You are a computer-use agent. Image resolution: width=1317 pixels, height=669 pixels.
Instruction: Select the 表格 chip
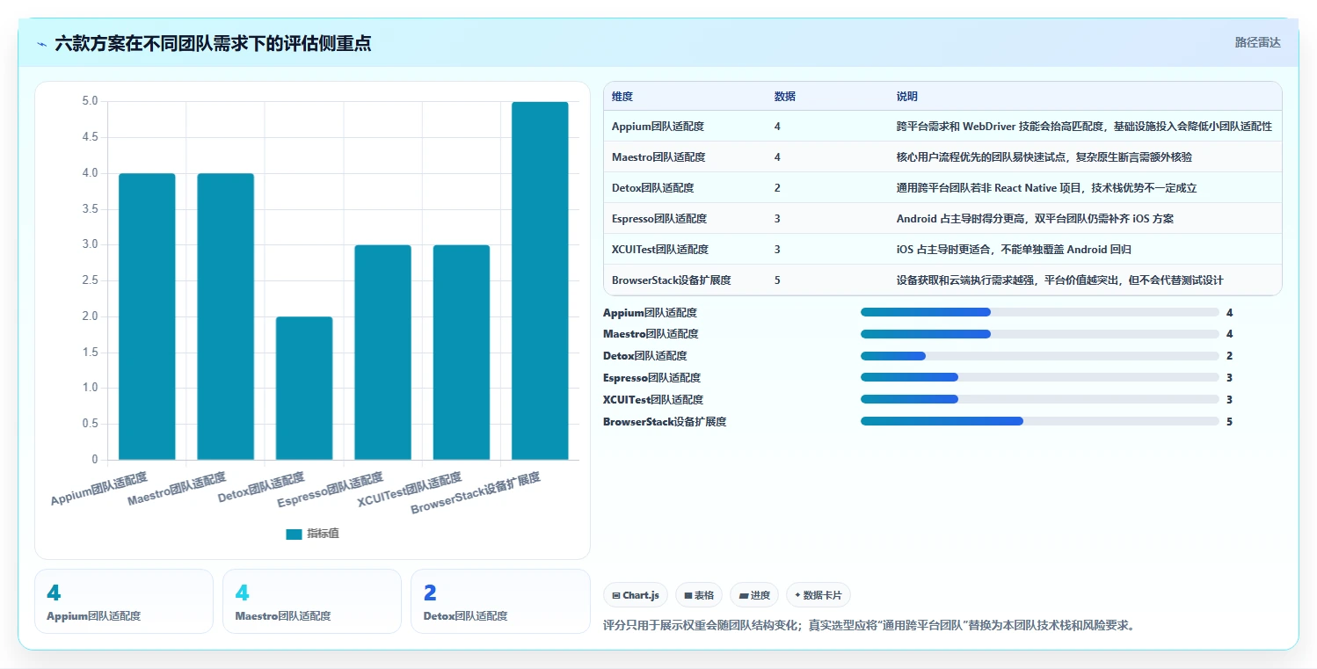[x=699, y=595]
